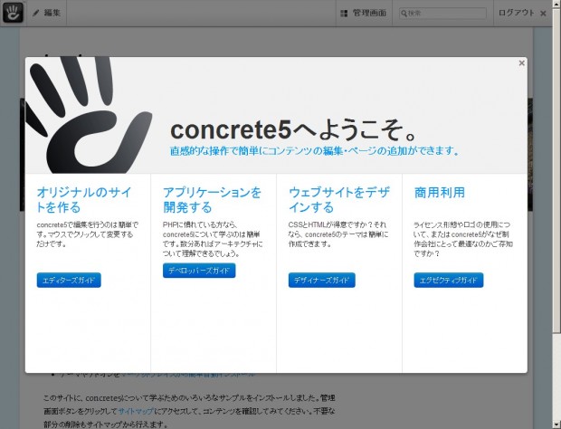Open the エディターズガイド button
The height and width of the screenshot is (429, 561).
[x=69, y=281]
